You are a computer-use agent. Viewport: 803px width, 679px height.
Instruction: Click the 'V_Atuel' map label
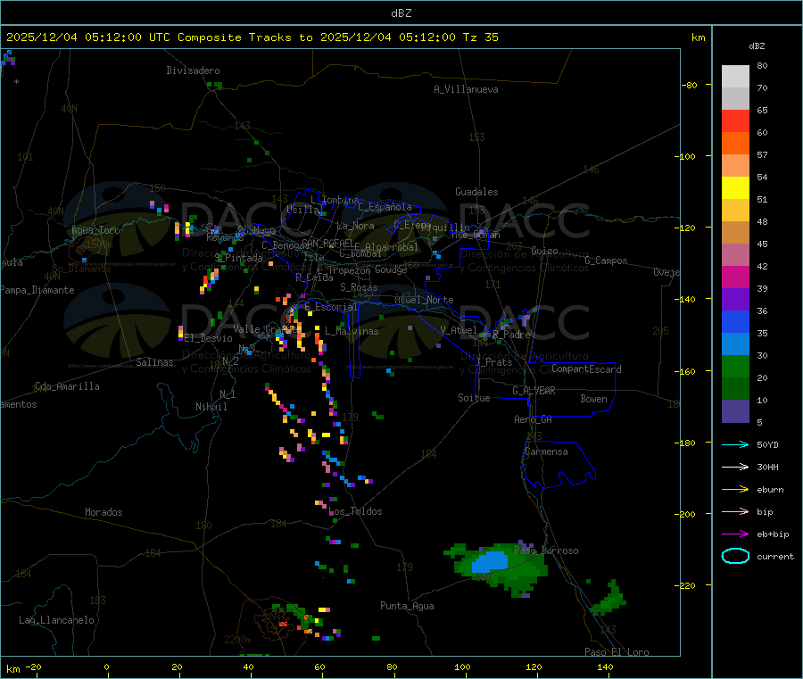(459, 330)
